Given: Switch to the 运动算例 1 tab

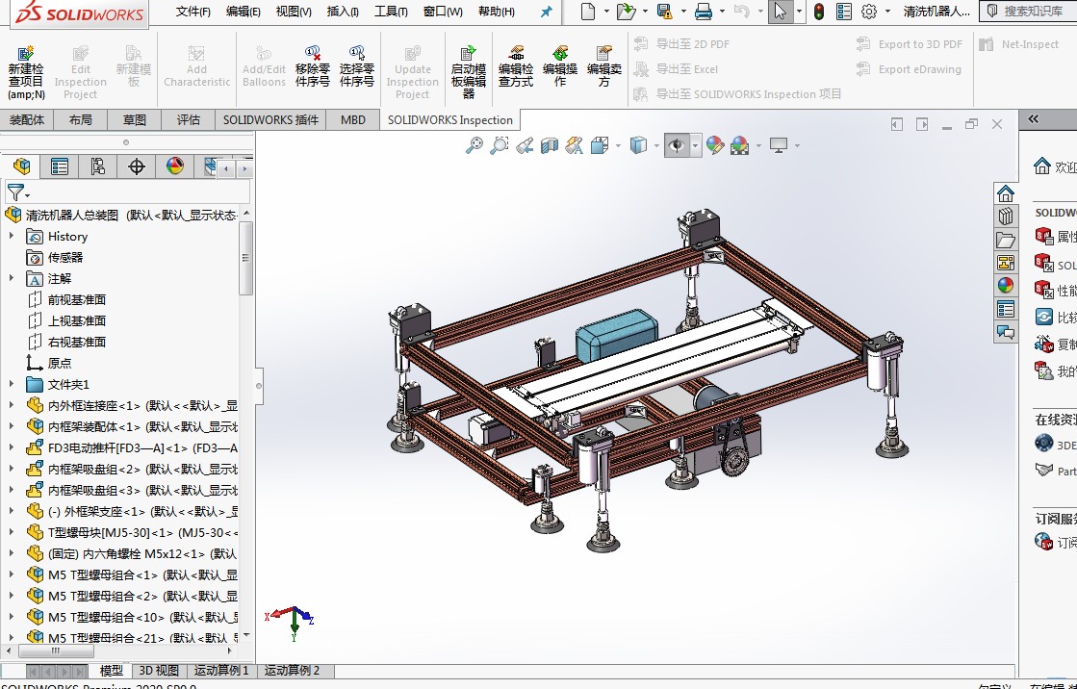Looking at the screenshot, I should click(x=221, y=671).
